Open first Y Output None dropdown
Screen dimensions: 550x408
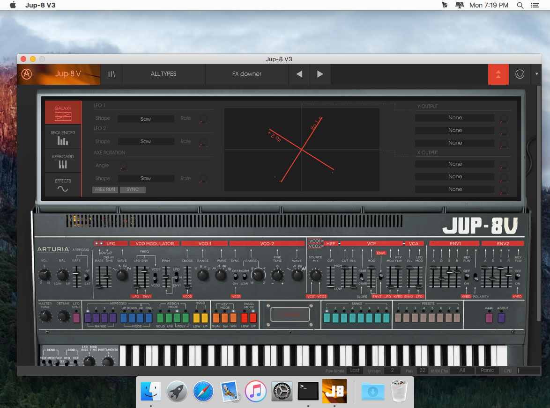[x=455, y=117]
